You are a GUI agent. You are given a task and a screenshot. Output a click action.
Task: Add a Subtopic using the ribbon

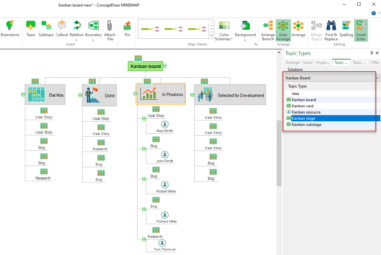pos(46,25)
